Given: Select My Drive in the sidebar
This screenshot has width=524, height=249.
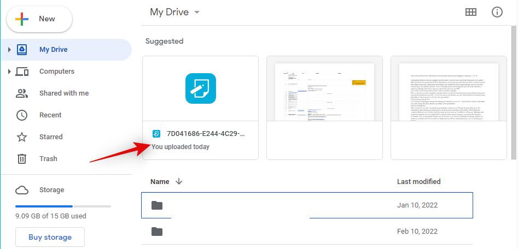Looking at the screenshot, I should [x=54, y=50].
